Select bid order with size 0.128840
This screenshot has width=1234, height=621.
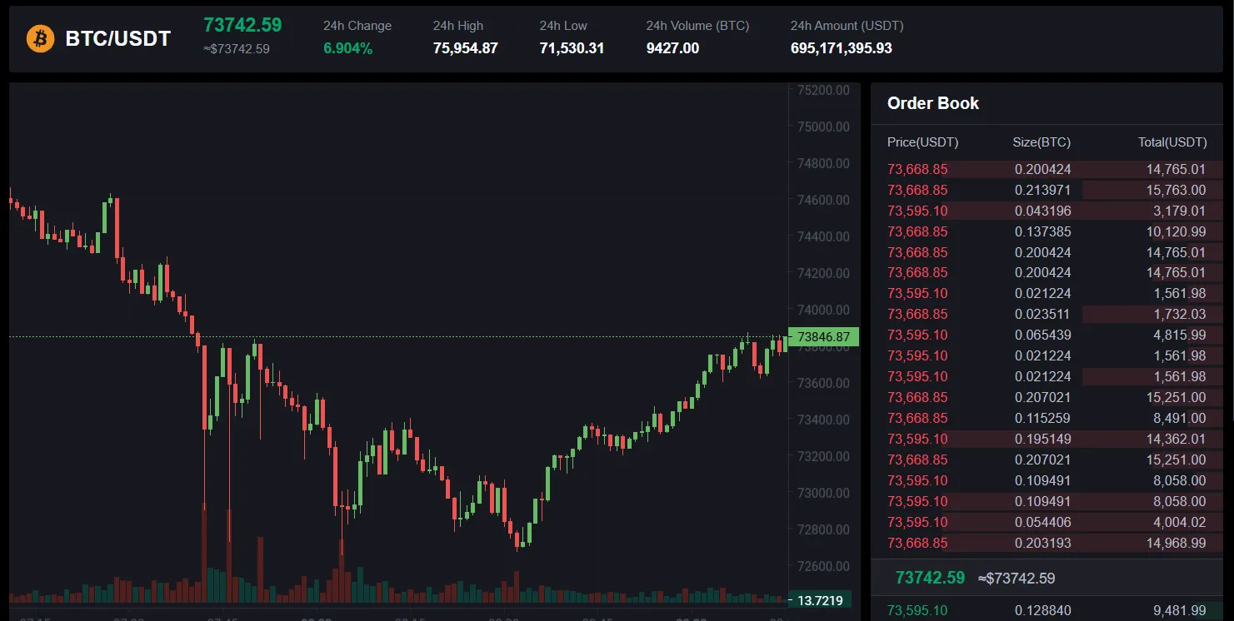pyautogui.click(x=1047, y=610)
